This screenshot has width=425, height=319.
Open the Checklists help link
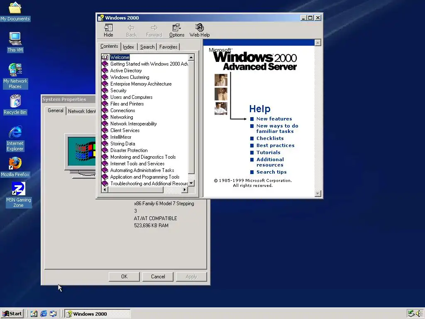point(270,138)
